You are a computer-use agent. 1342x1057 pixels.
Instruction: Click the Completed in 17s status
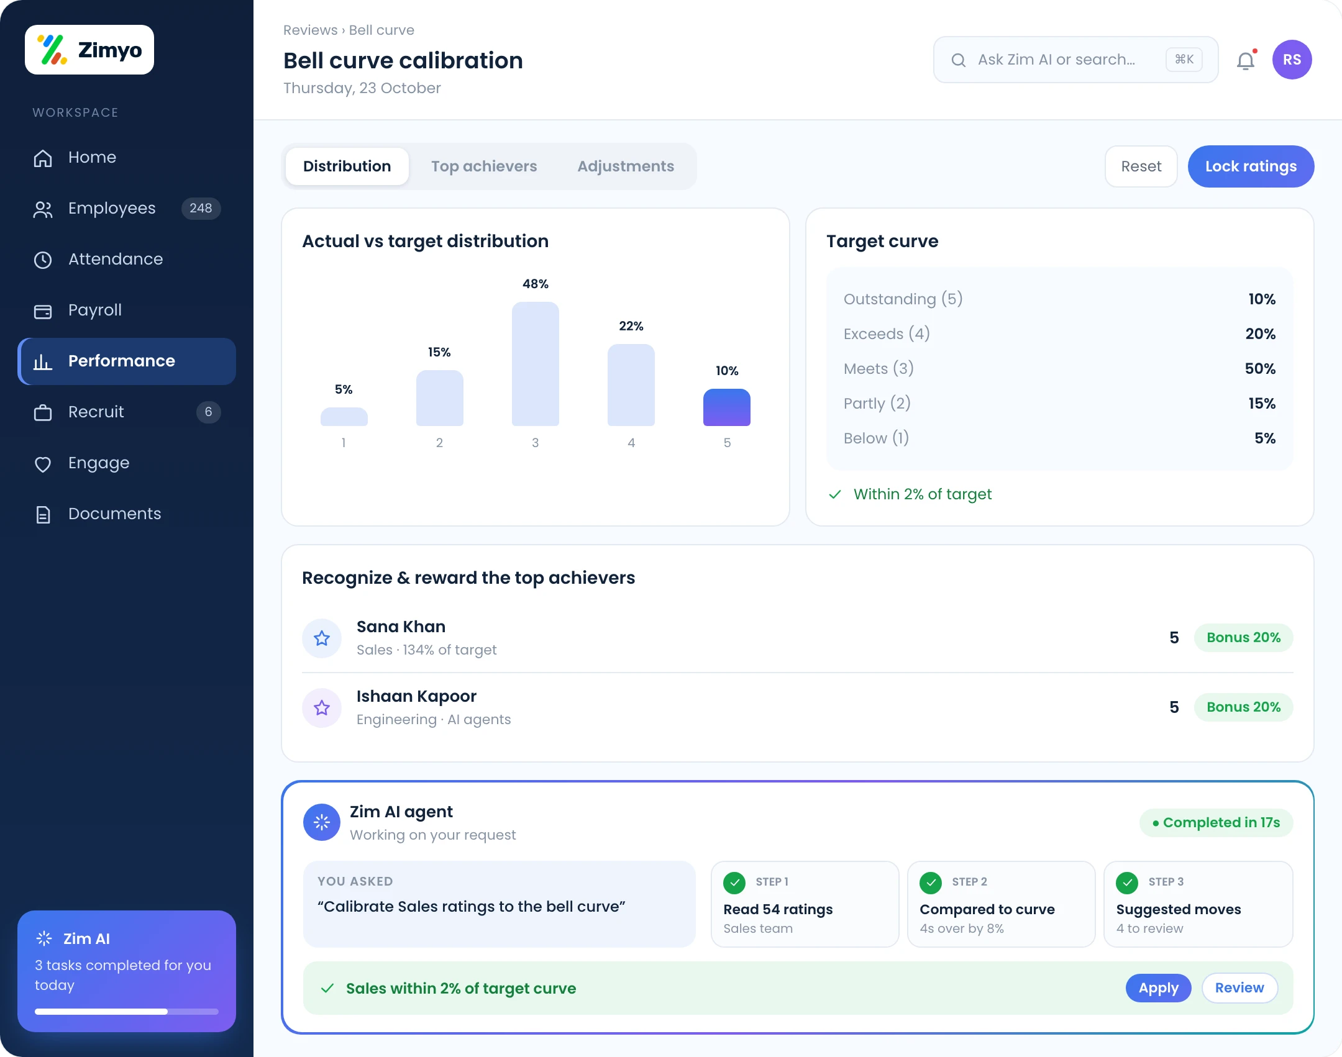[x=1216, y=823]
